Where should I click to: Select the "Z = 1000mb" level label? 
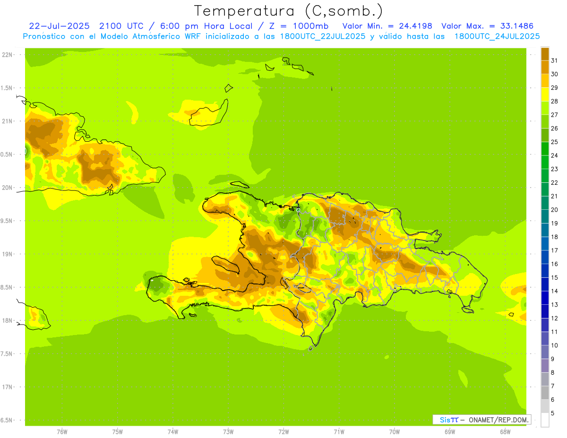click(x=299, y=26)
